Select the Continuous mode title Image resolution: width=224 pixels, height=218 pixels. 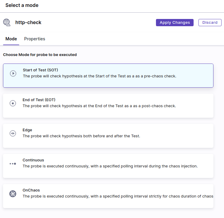pos(33,160)
